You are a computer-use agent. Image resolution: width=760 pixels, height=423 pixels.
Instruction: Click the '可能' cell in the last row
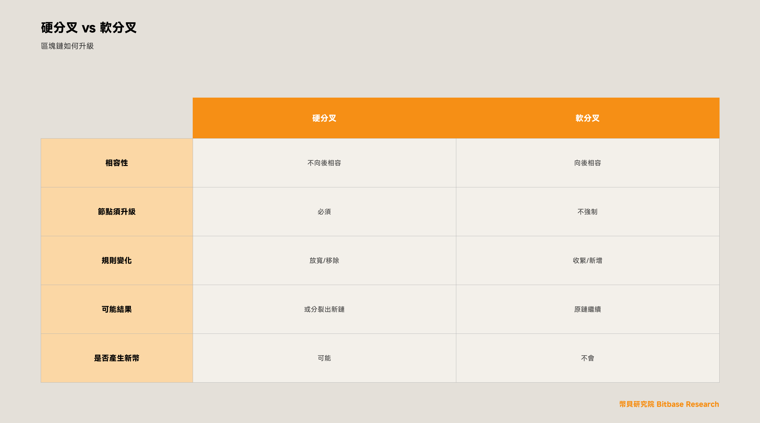pos(324,358)
